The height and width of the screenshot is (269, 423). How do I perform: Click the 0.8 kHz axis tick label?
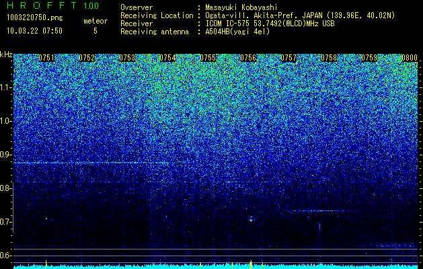[5, 188]
